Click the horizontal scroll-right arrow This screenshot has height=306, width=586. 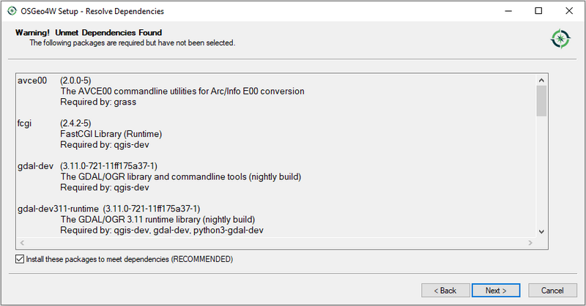[x=530, y=242]
